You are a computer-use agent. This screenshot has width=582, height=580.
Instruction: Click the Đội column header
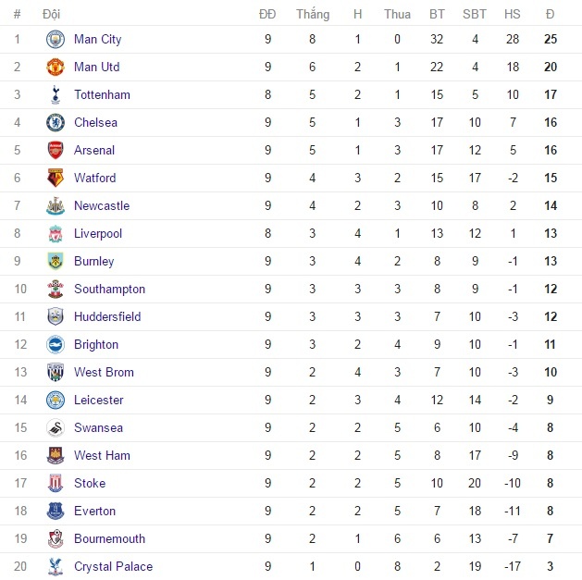[x=52, y=14]
